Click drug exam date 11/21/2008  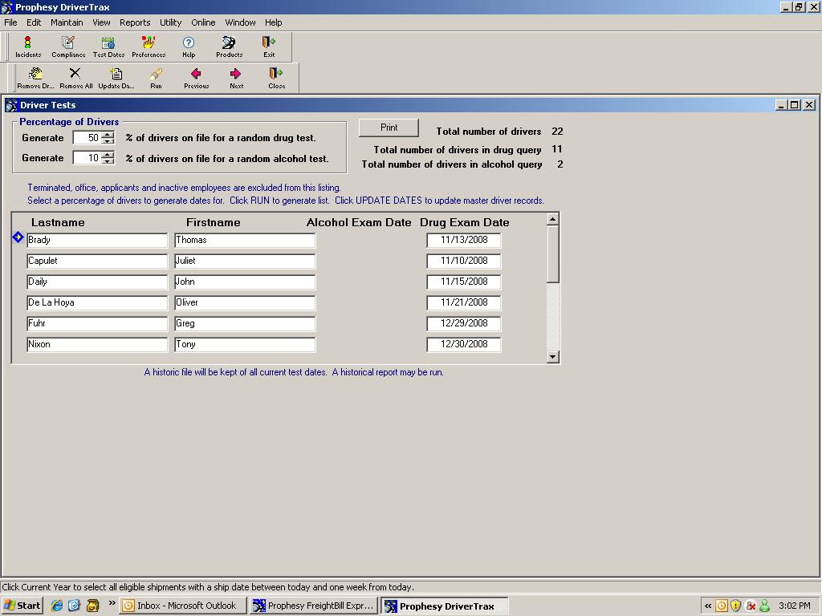464,302
